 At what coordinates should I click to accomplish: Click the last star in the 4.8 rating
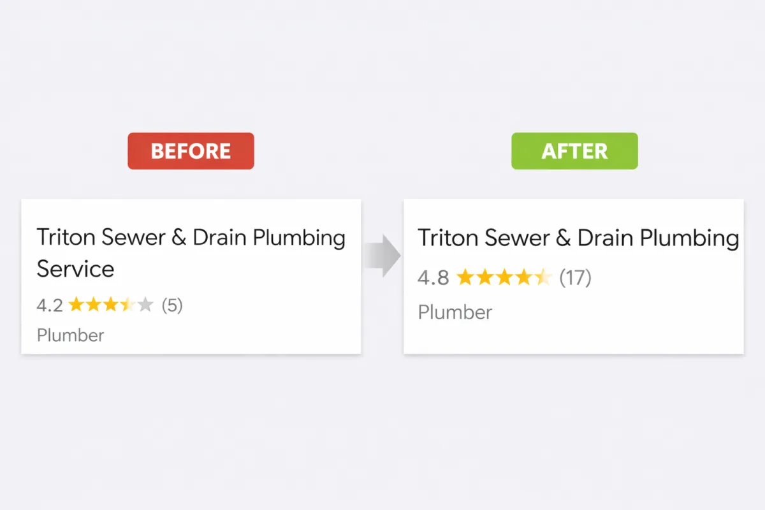click(543, 277)
